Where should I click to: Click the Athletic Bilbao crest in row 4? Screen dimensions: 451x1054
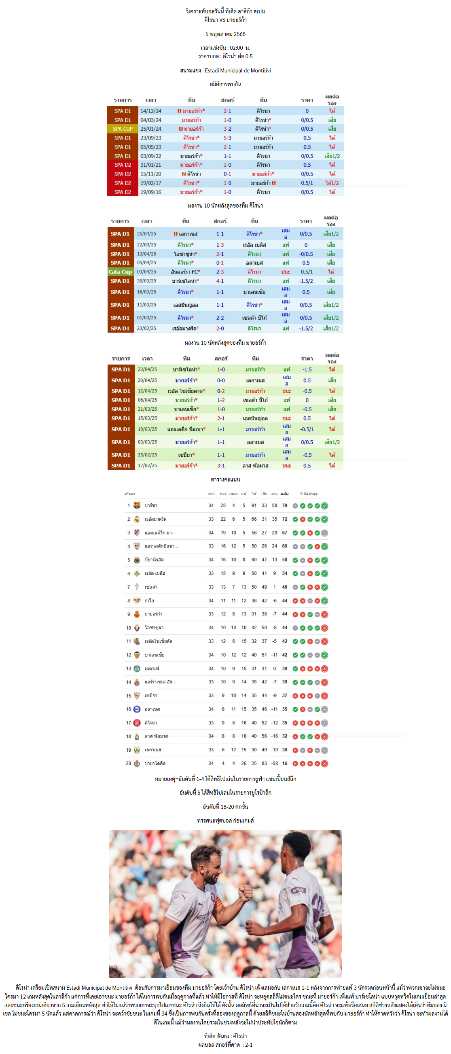point(137,546)
